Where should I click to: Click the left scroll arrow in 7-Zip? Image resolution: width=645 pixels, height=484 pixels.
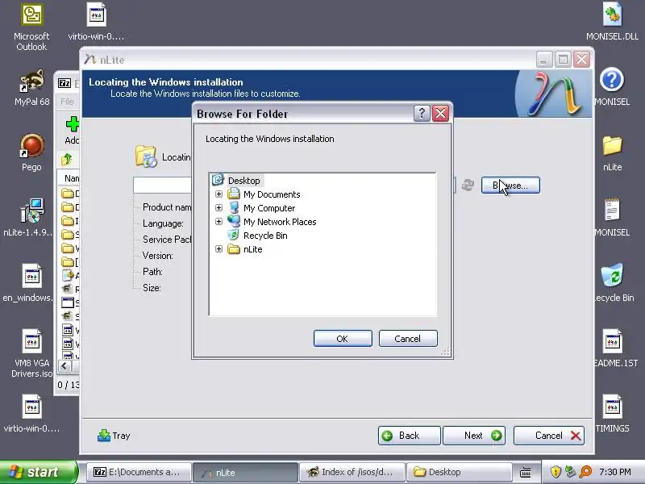pyautogui.click(x=64, y=366)
